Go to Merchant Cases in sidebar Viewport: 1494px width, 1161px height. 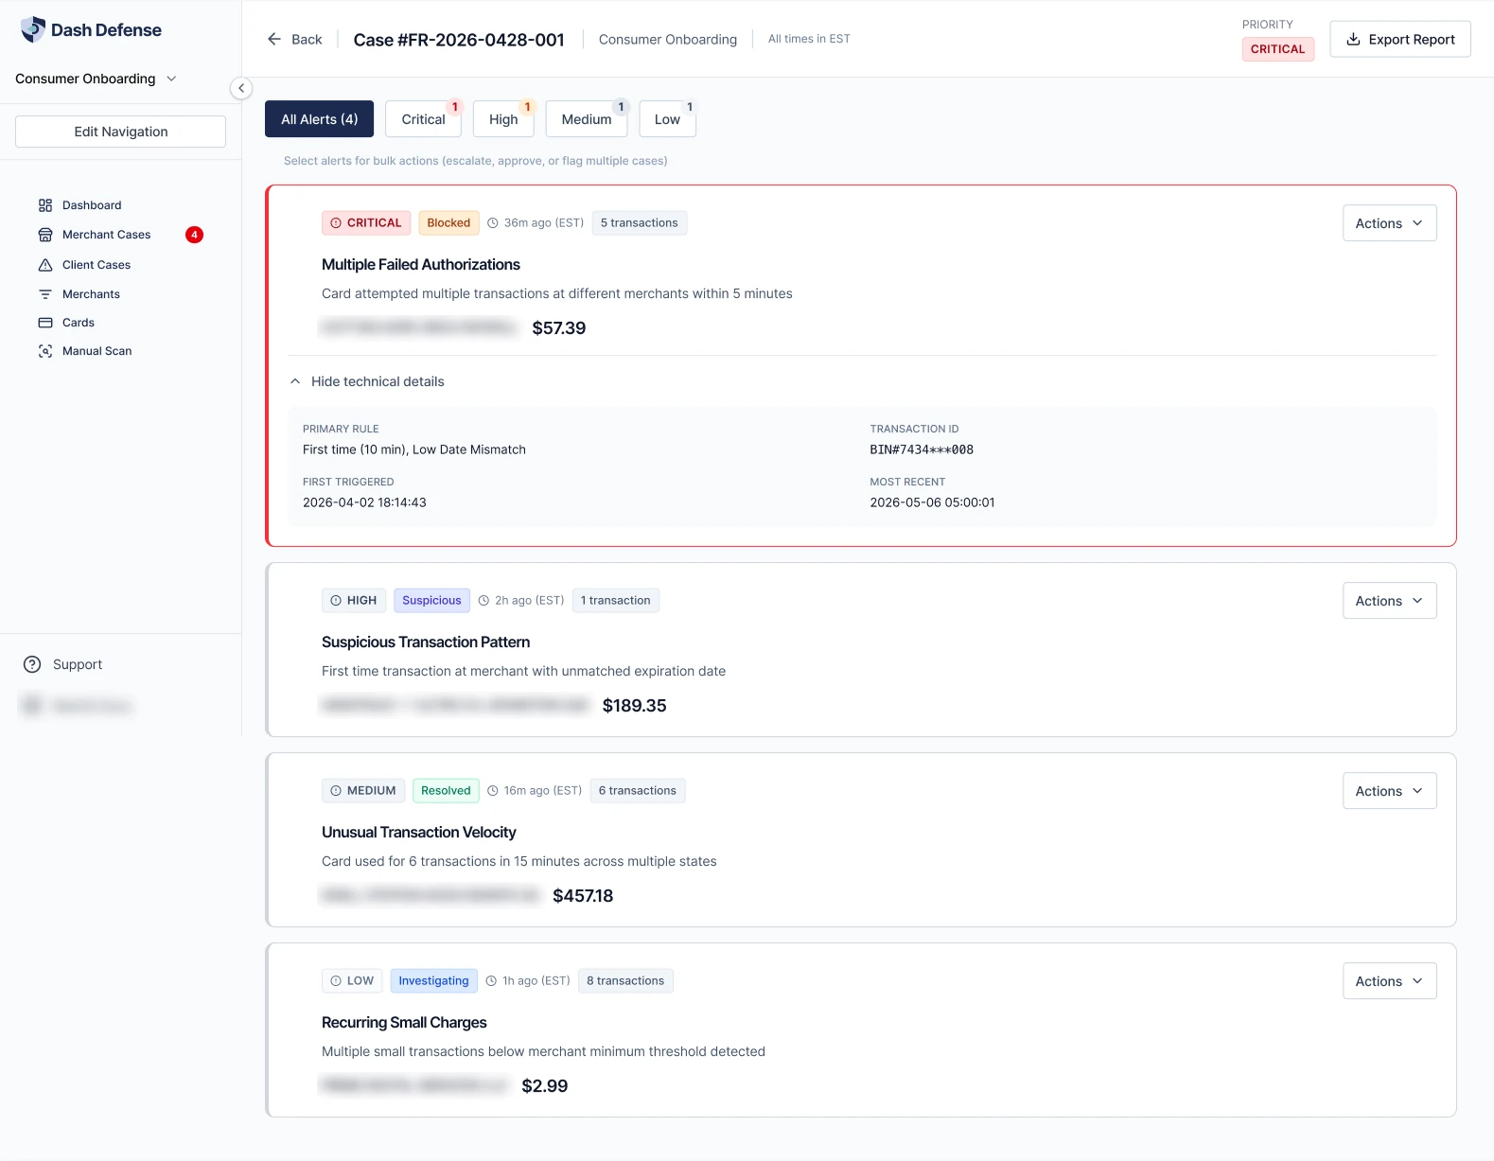click(106, 235)
